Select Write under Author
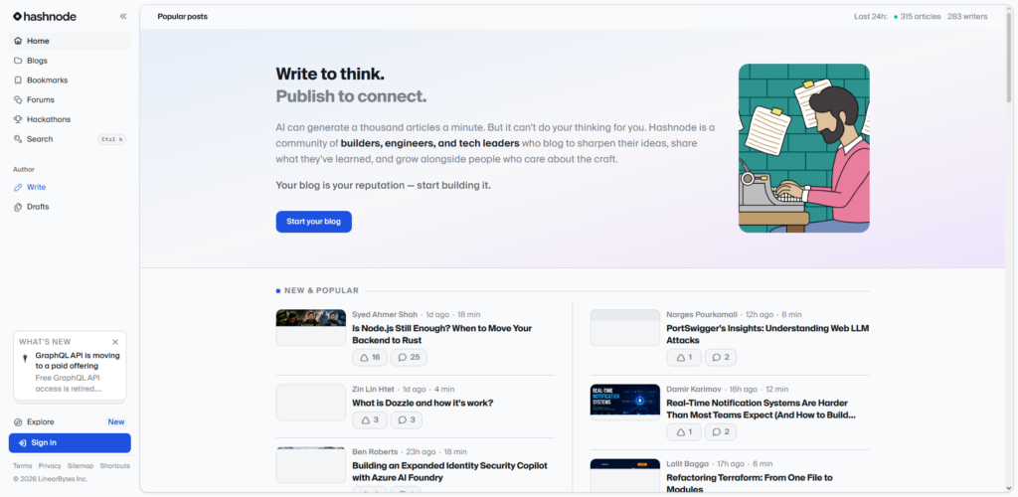This screenshot has width=1018, height=497. (x=70, y=187)
